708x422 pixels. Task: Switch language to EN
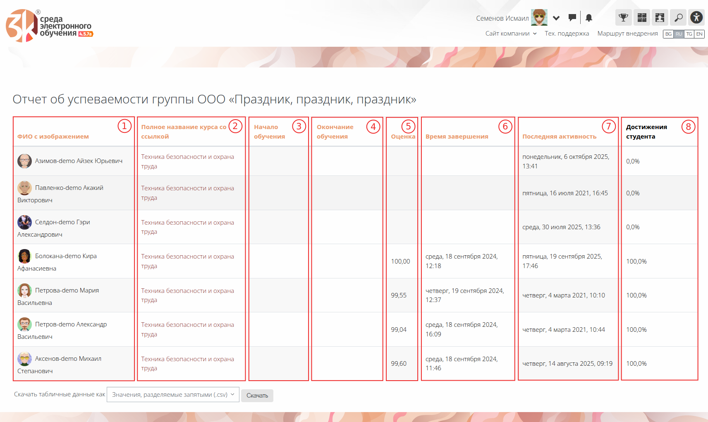click(x=699, y=34)
